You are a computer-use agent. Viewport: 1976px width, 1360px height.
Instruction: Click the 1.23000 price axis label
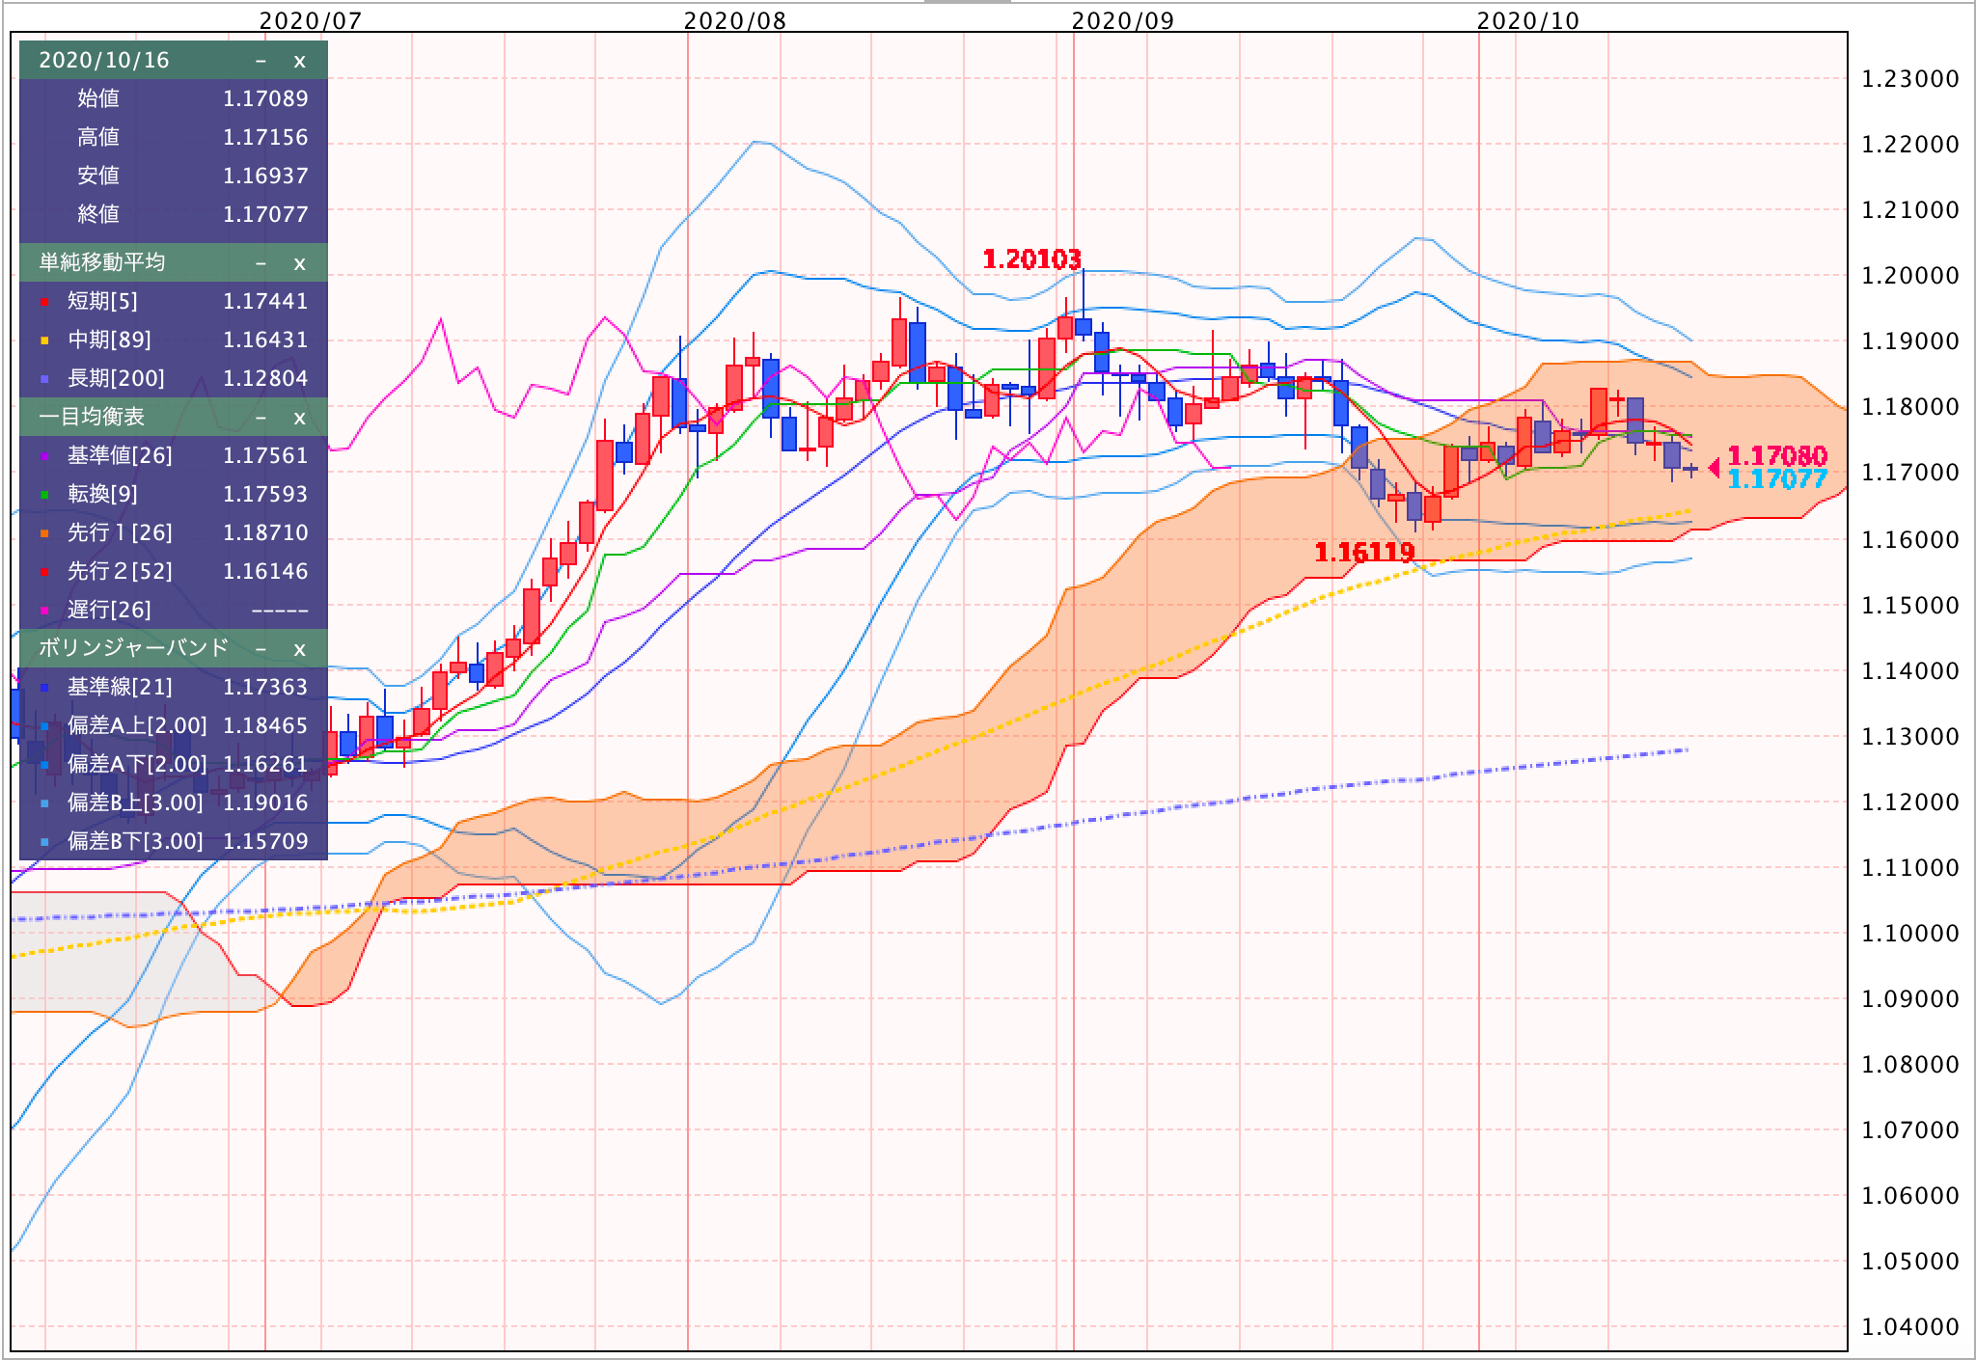click(x=1910, y=79)
